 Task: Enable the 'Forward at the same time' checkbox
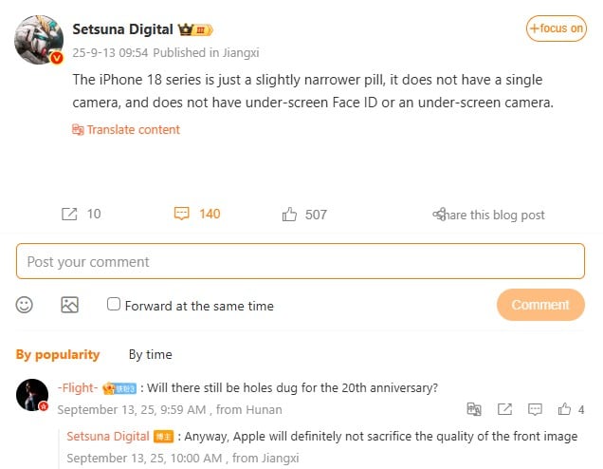tap(114, 305)
